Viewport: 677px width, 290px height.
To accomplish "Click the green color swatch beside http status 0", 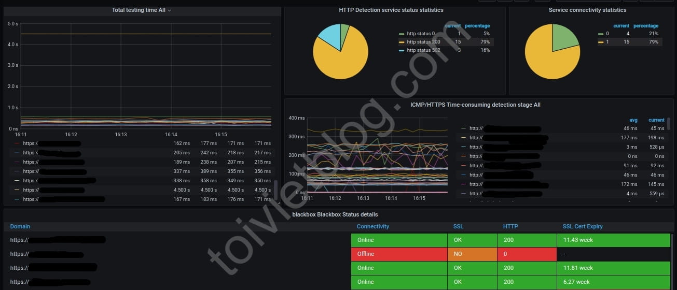I will click(x=402, y=34).
